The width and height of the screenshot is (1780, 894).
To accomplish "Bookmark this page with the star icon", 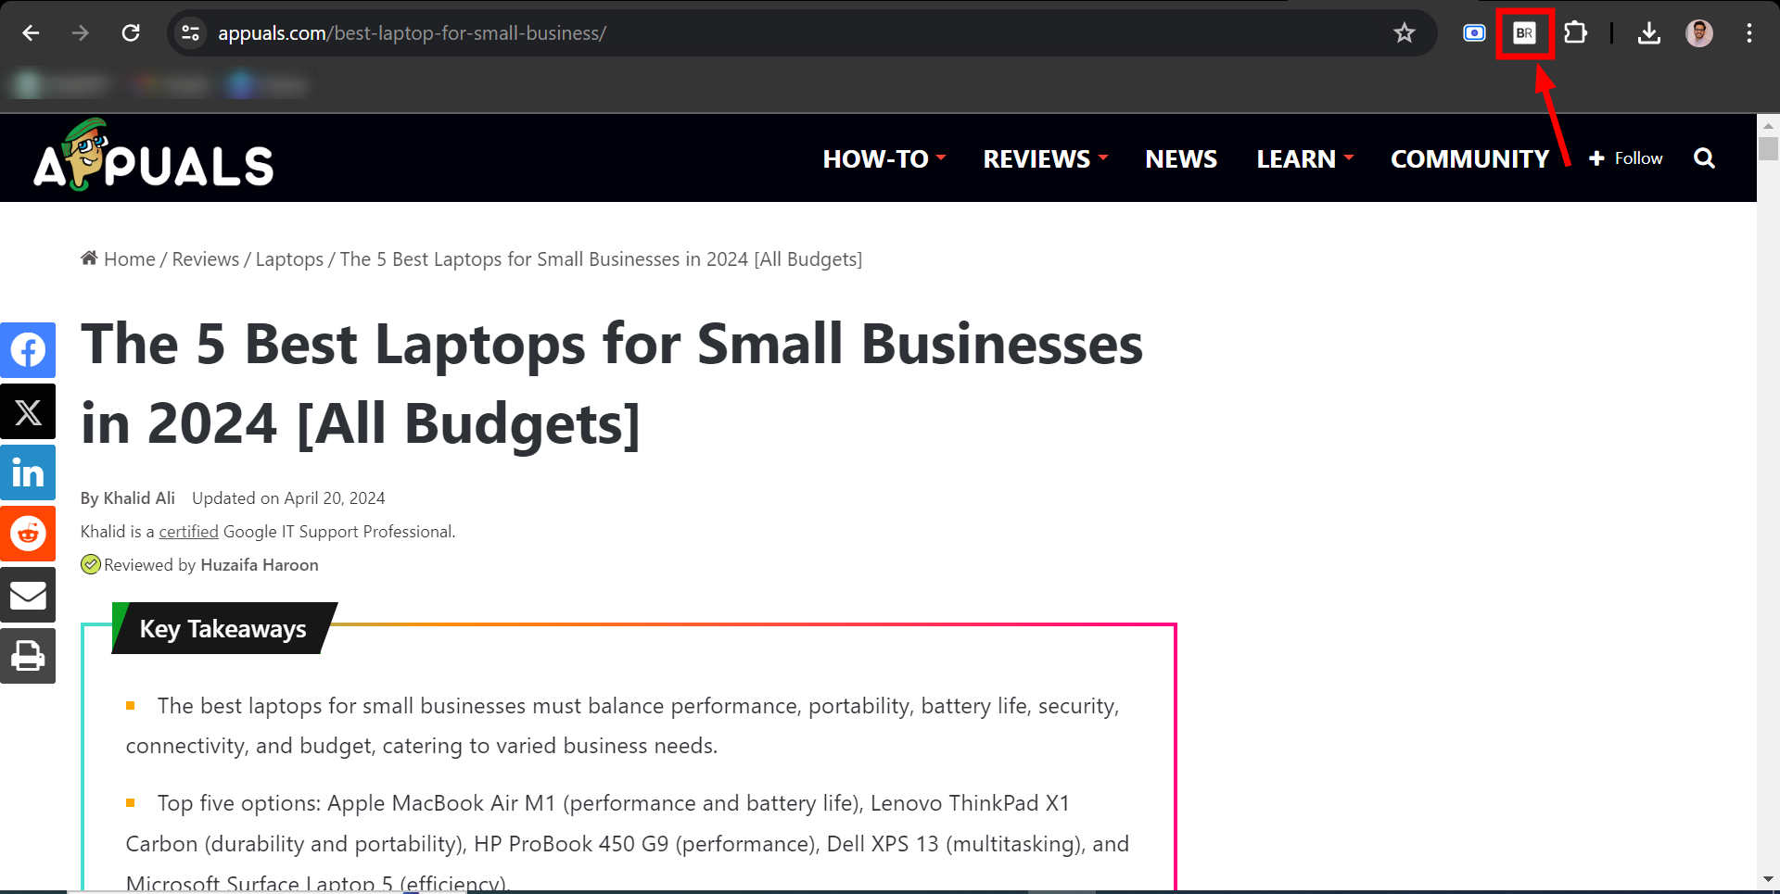I will 1405,33.
